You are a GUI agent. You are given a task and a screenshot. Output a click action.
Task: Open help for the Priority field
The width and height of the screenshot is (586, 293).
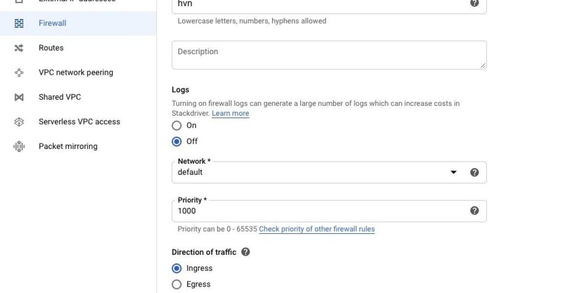[x=474, y=211]
